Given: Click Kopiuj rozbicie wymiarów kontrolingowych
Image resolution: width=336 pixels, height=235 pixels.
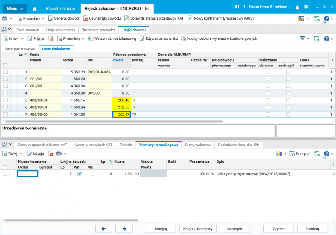Looking at the screenshot, I should pos(219,39).
